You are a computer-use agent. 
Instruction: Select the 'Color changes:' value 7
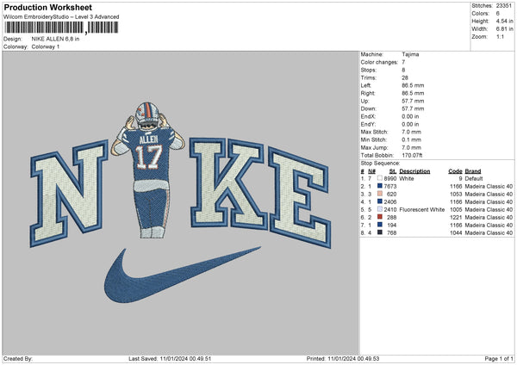(x=403, y=62)
